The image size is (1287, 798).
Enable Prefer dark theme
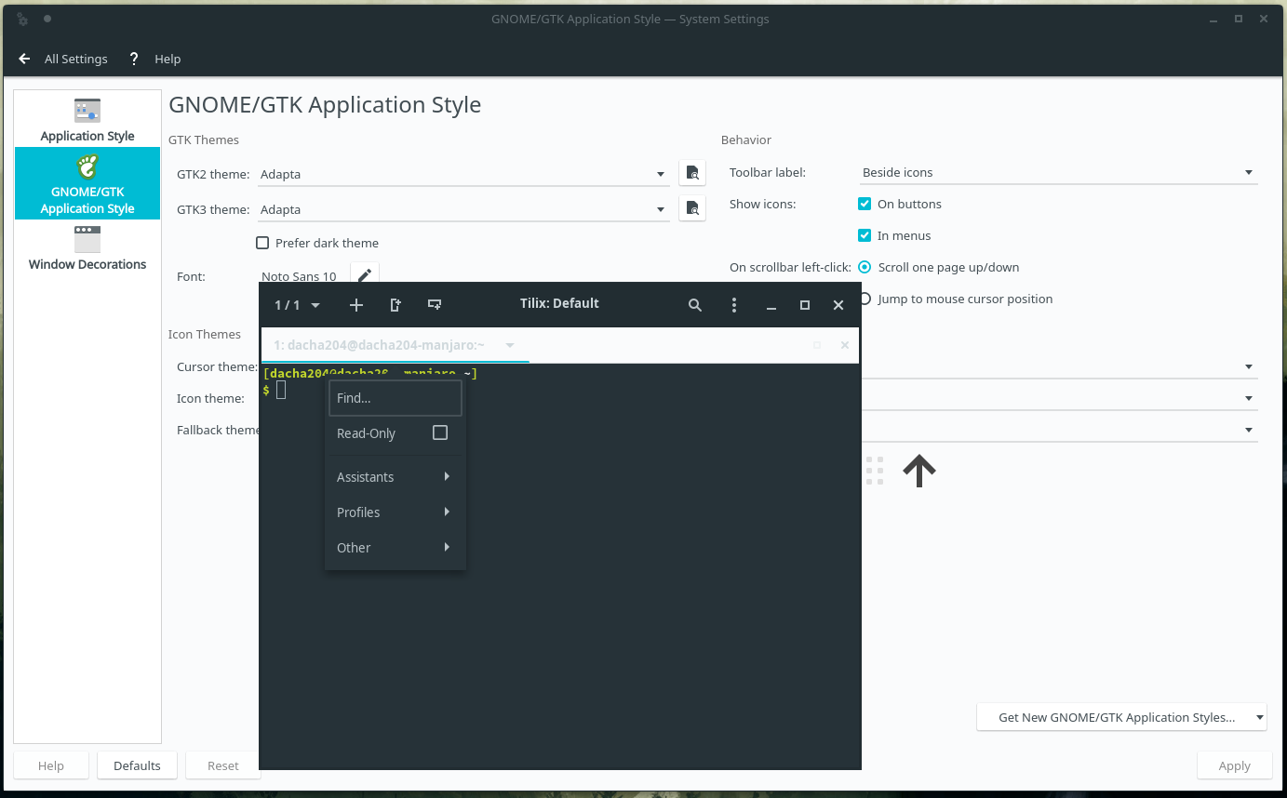pos(262,243)
